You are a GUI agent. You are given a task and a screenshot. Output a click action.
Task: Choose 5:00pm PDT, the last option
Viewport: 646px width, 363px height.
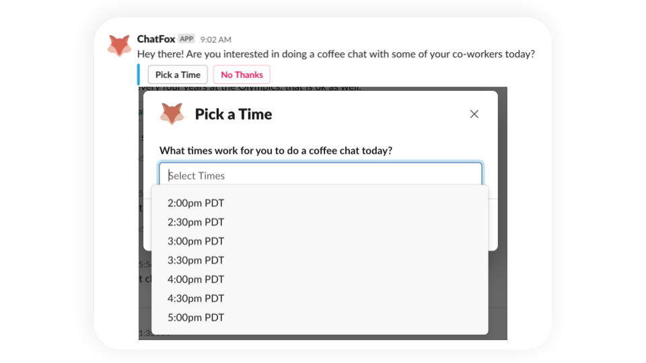pyautogui.click(x=196, y=317)
